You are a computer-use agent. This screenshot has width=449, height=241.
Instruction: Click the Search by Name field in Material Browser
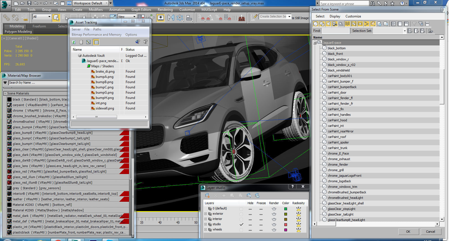pos(38,83)
